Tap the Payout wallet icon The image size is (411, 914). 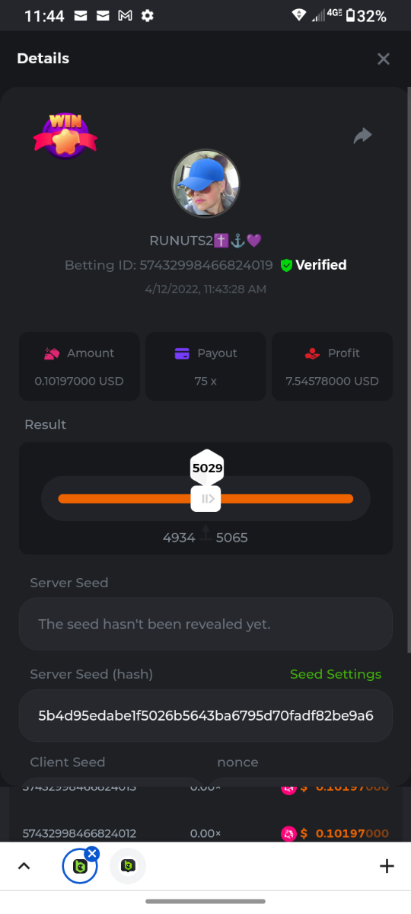click(182, 353)
